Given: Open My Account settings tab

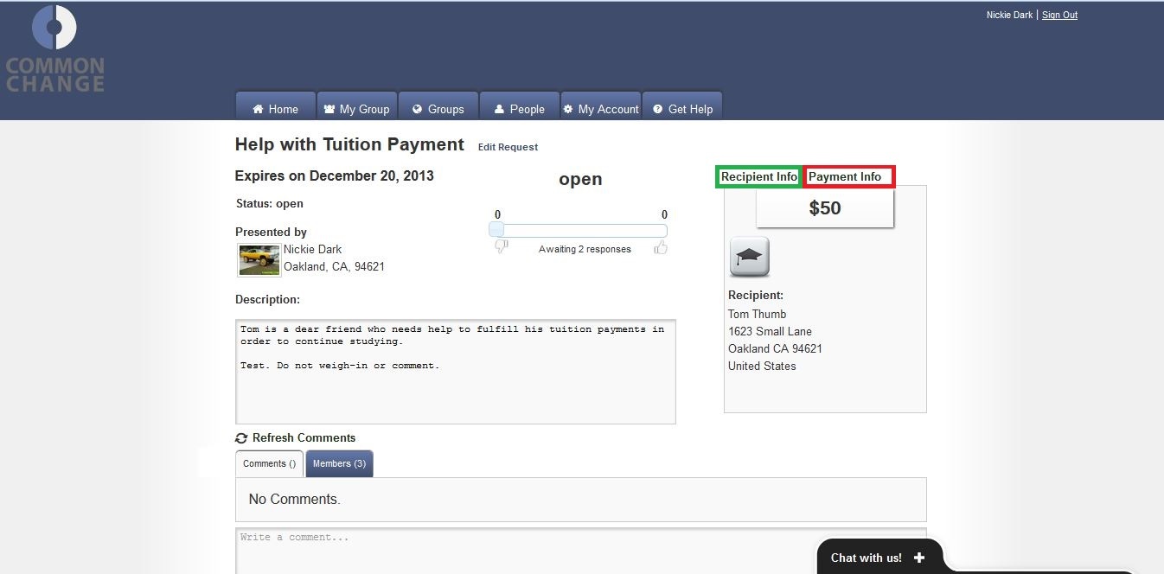Looking at the screenshot, I should (x=601, y=109).
